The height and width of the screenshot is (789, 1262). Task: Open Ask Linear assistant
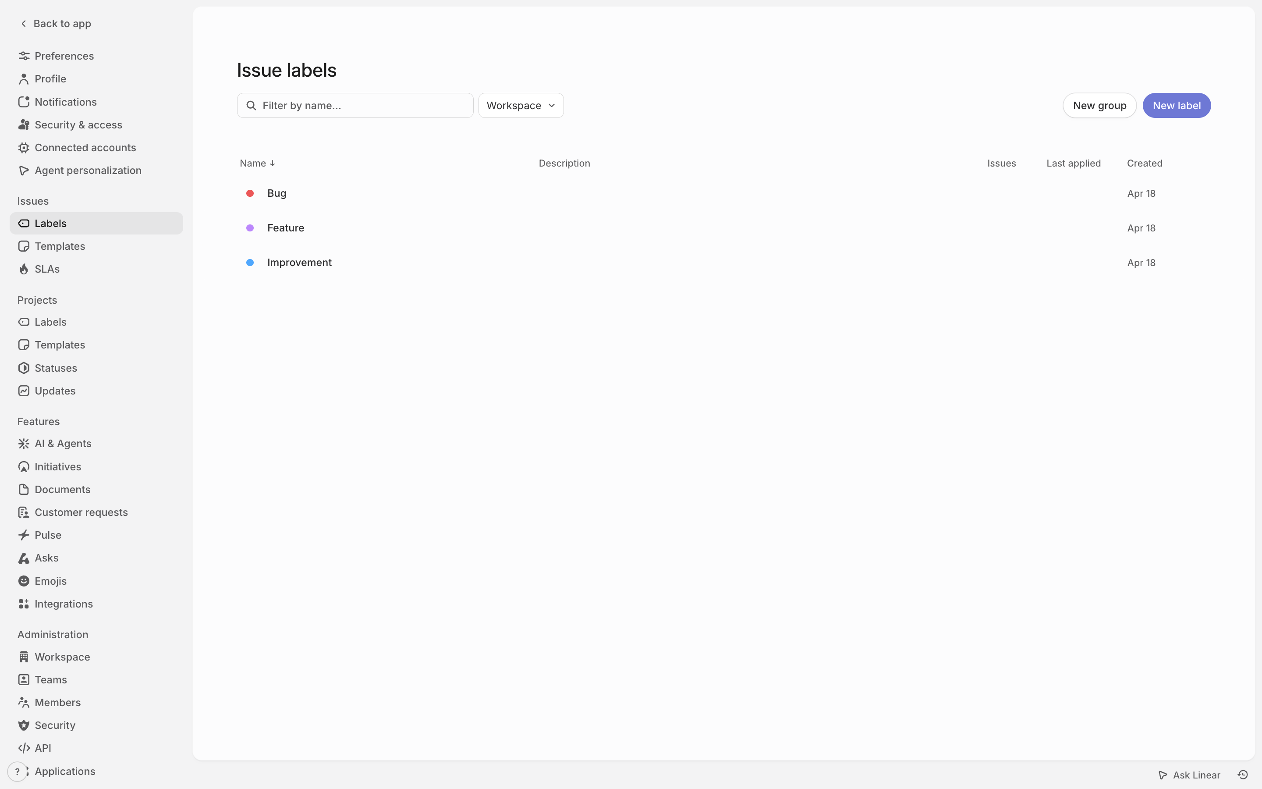tap(1189, 775)
